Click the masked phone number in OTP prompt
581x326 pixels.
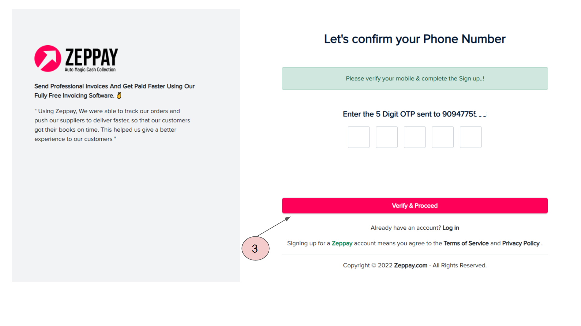tap(464, 114)
